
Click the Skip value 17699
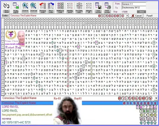125,12
